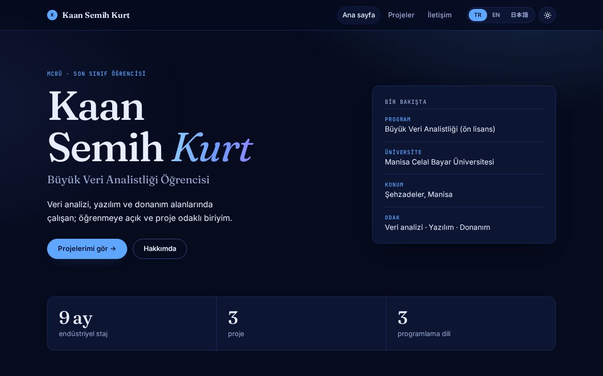Click 'Büyük Veri Analistliği (ön lisans)' text
The width and height of the screenshot is (603, 376).
coord(440,129)
